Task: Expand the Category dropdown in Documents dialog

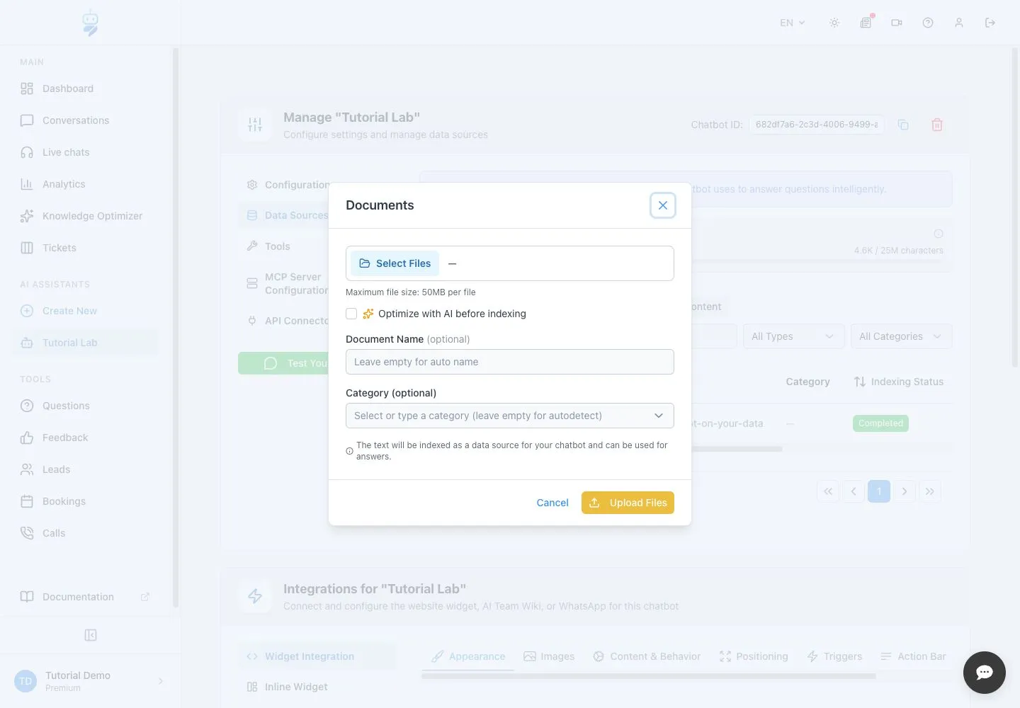Action: 510,416
